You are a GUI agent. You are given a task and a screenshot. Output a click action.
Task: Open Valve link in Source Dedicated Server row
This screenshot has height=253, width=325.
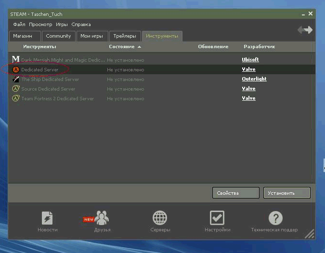248,89
